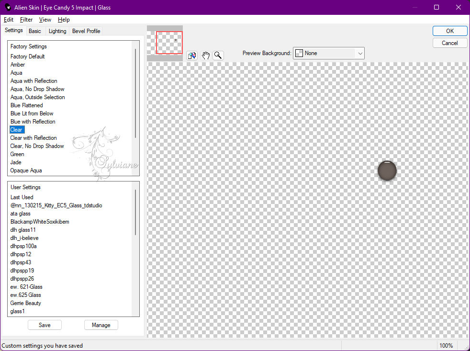
Task: Click the Cancel button
Action: (x=449, y=43)
